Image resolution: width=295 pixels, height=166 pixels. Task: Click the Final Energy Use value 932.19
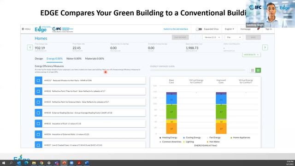(40, 48)
